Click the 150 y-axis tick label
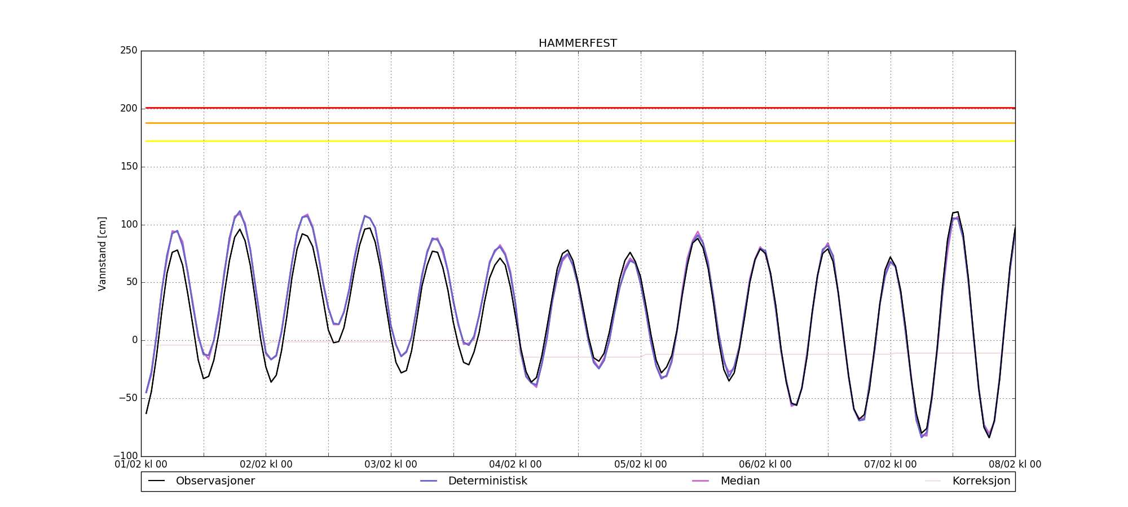The image size is (1128, 507). point(129,167)
